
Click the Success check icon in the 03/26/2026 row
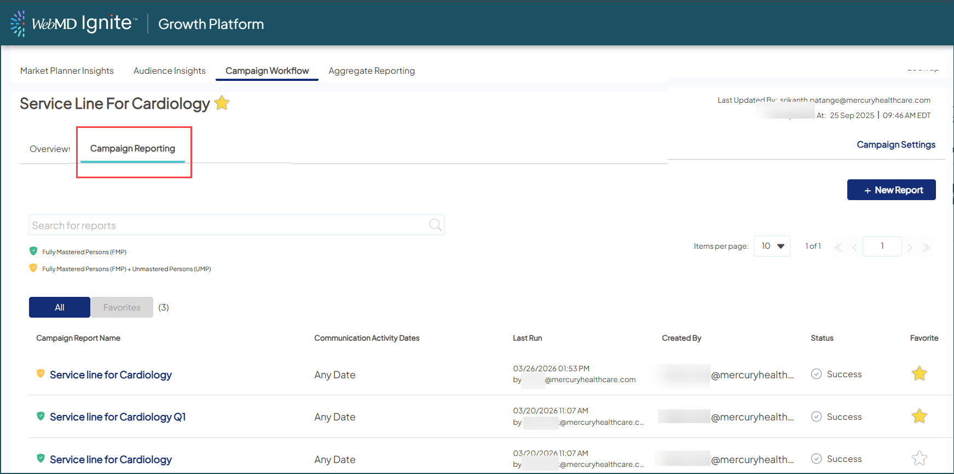click(816, 374)
